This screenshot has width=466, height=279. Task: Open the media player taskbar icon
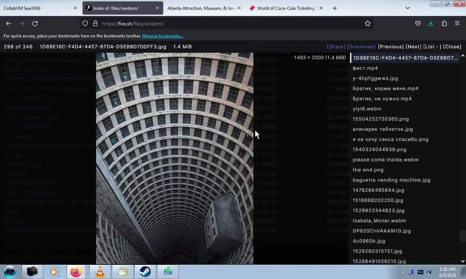pos(54,272)
